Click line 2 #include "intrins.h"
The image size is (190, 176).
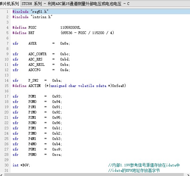[32, 17]
